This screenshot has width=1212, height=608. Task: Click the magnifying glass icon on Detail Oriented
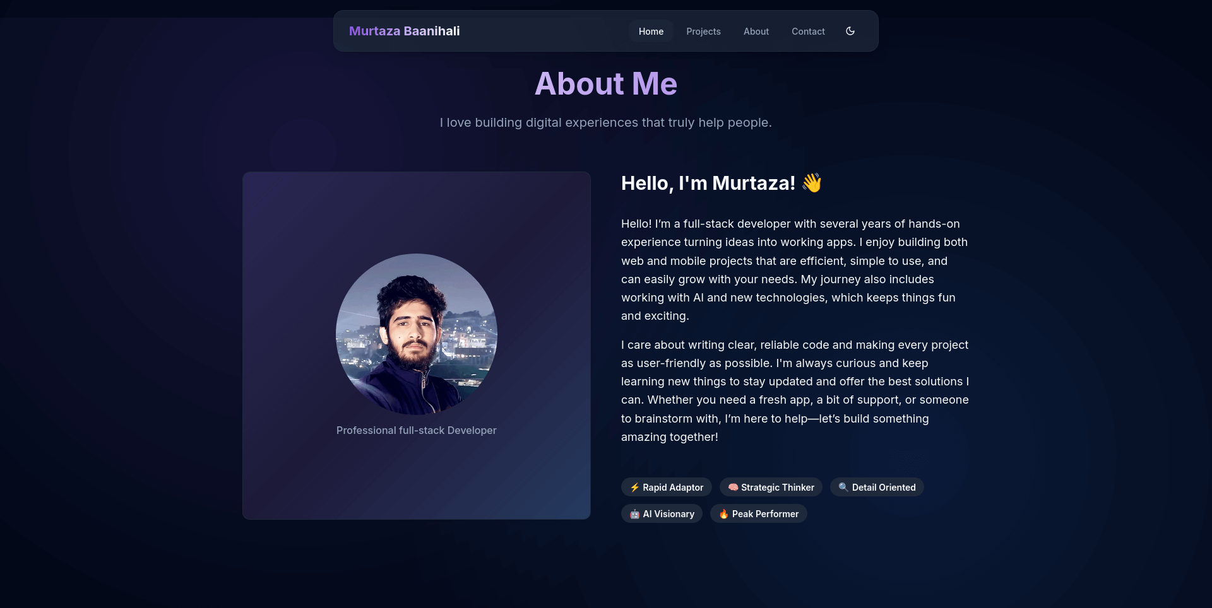tap(843, 488)
